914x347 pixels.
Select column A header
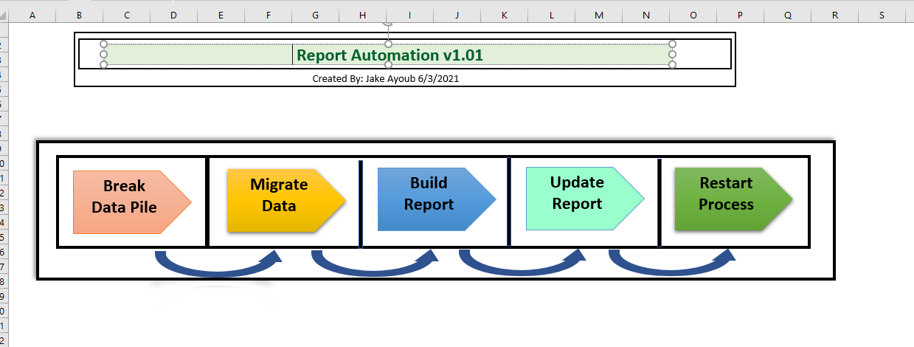click(x=32, y=15)
